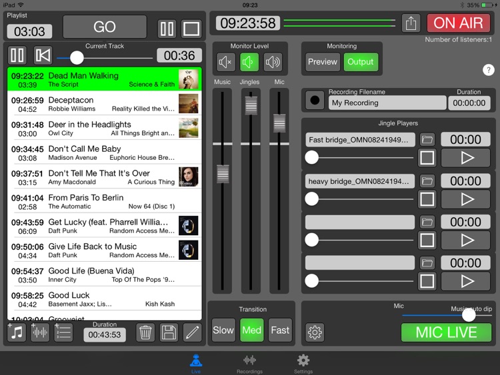Viewport: 500px width, 375px height.
Task: Select Deceptacon by Robbie Williams
Action: 105,103
